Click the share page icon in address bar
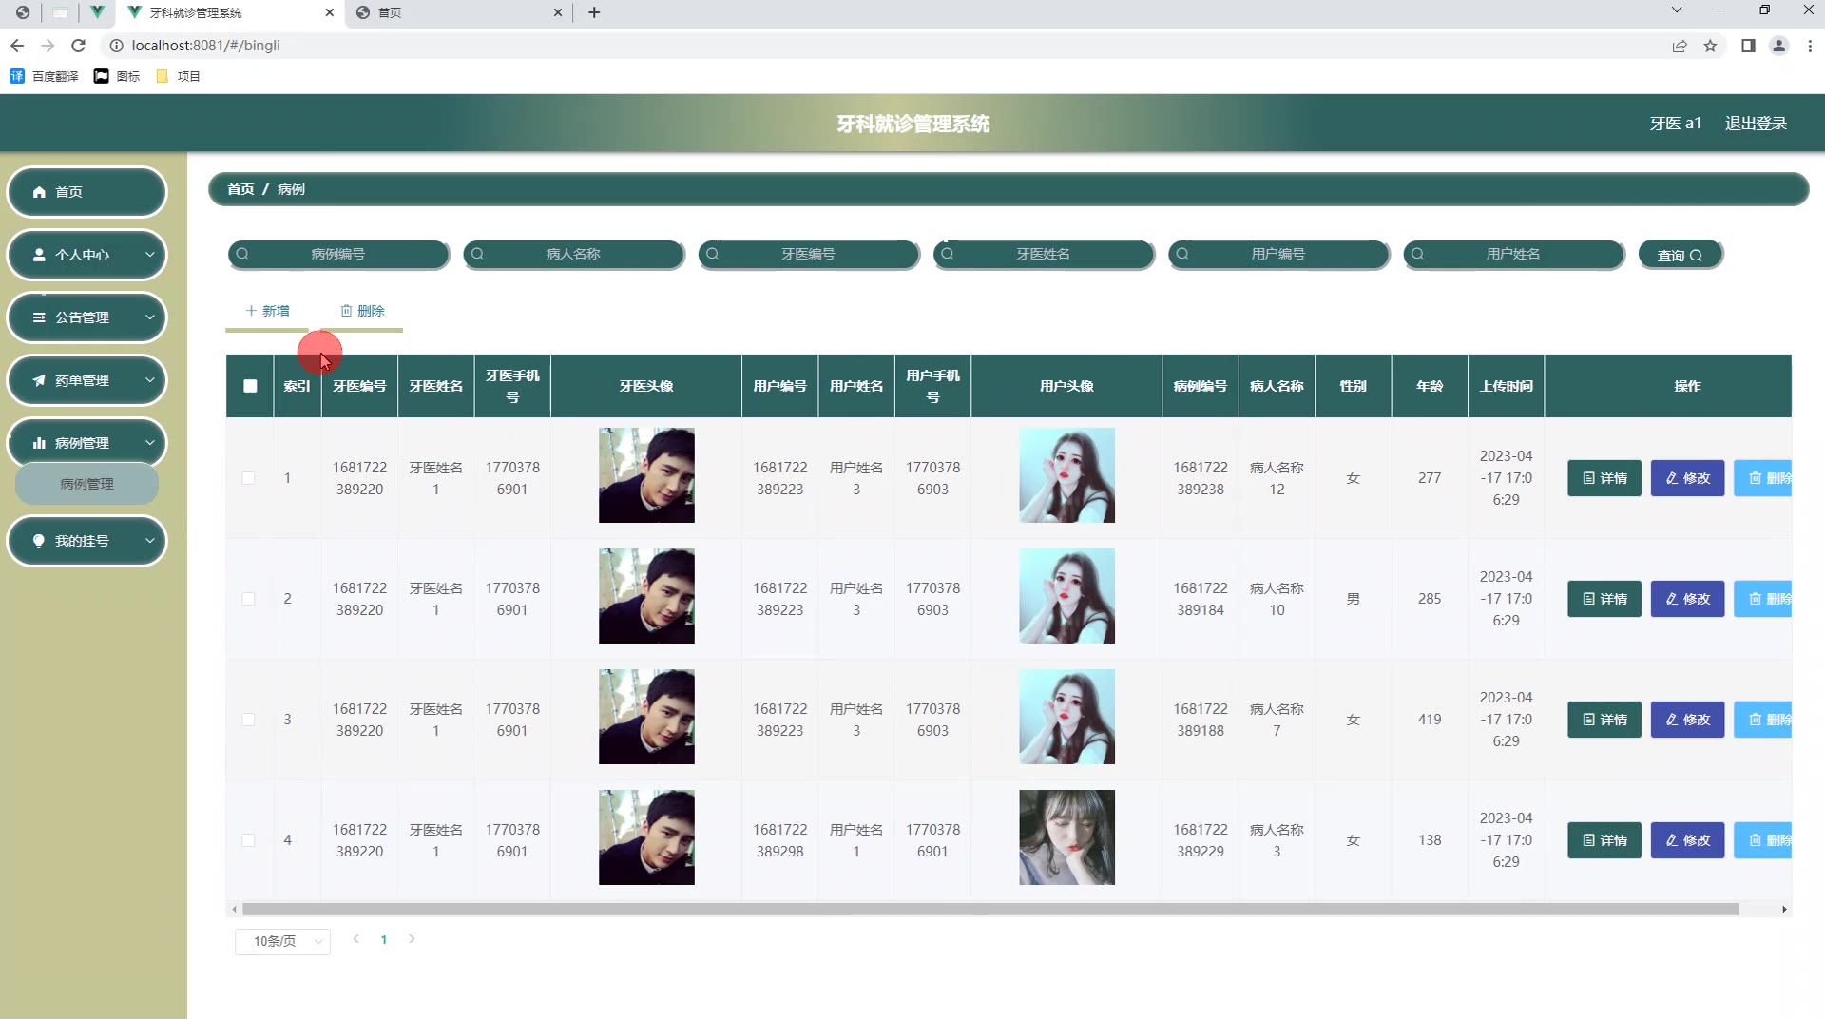The width and height of the screenshot is (1825, 1019). pos(1680,46)
